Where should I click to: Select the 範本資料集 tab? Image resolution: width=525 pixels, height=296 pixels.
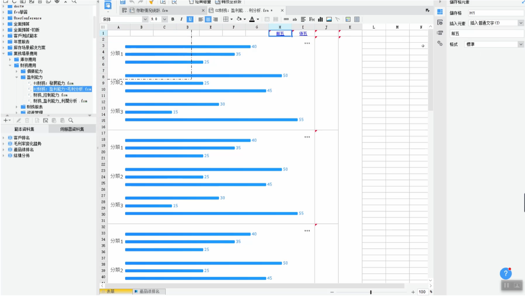[x=25, y=129]
